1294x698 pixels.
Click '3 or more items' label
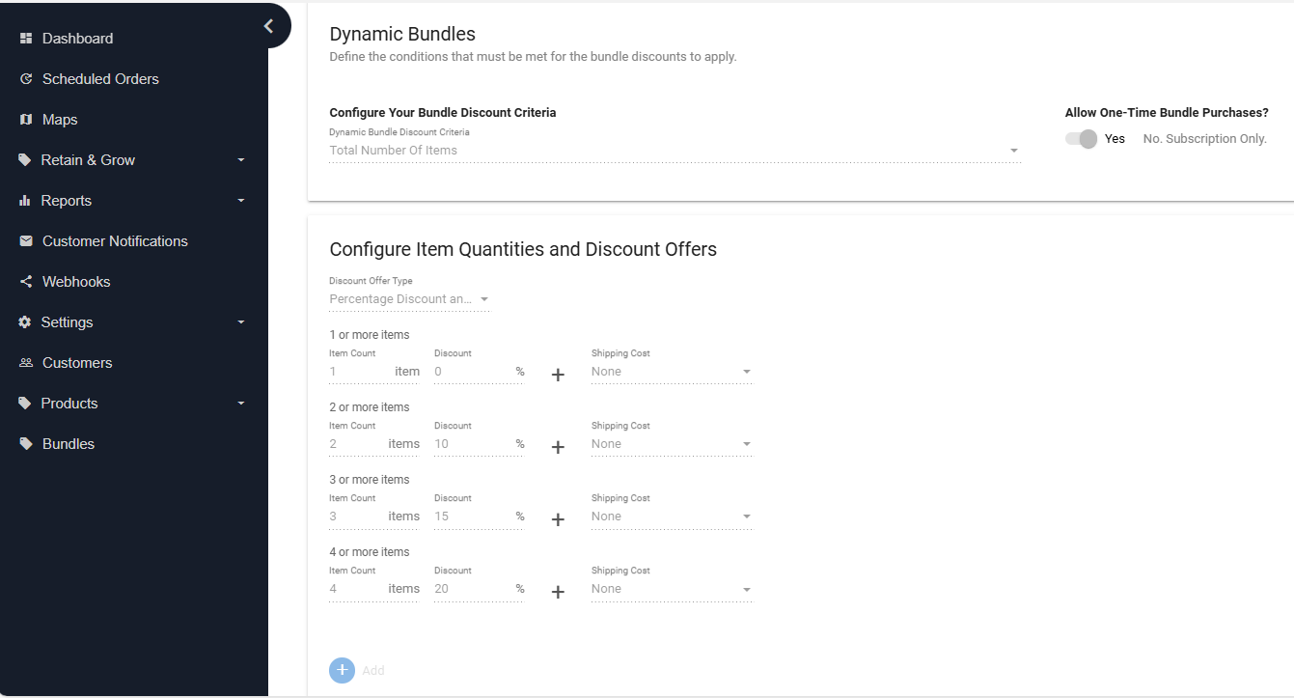click(x=370, y=480)
